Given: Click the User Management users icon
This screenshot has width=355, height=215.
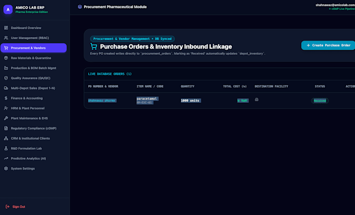Looking at the screenshot, I should point(6,38).
